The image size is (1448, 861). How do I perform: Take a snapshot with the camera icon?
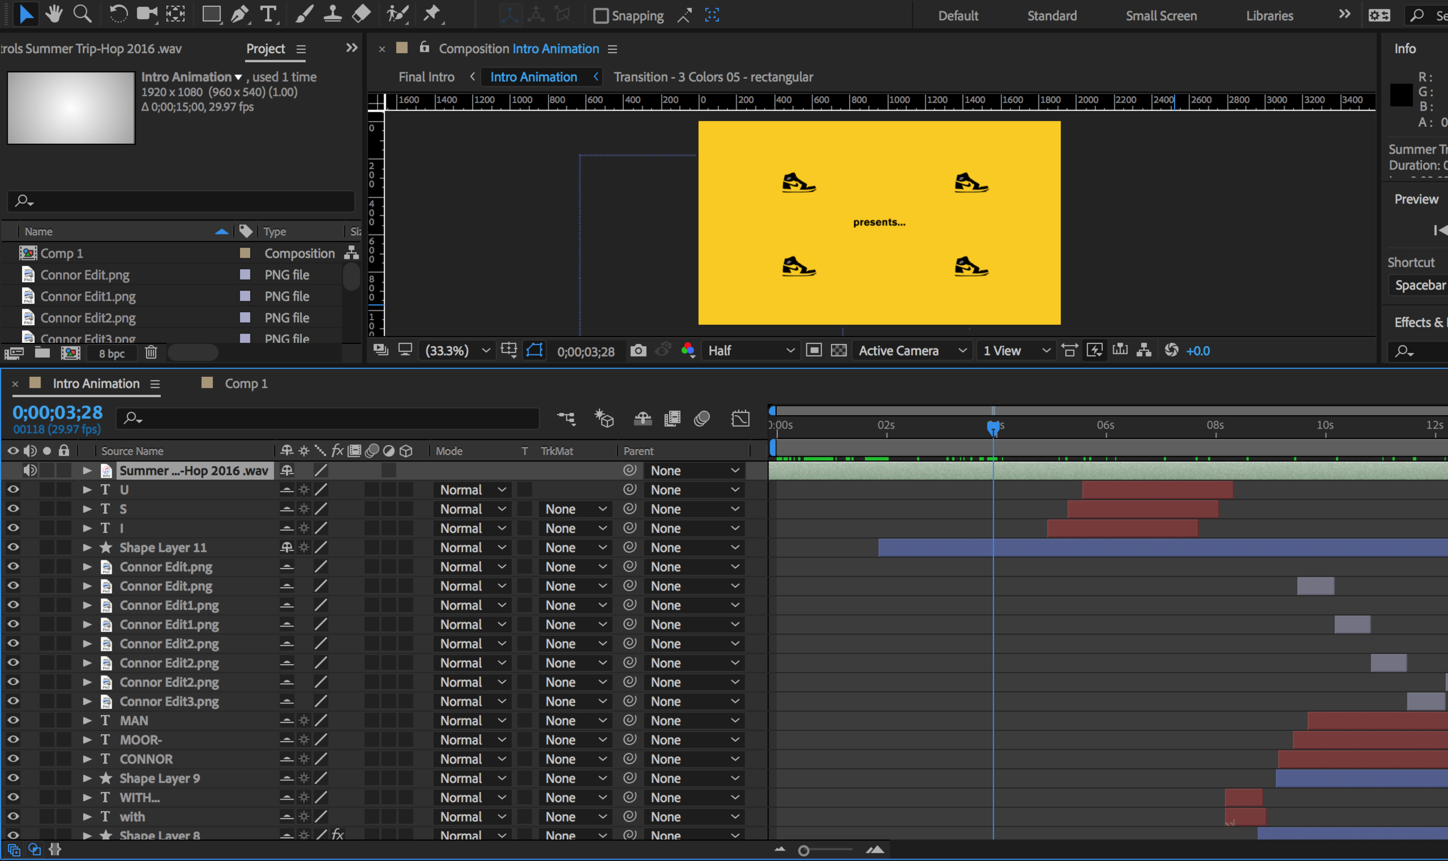pyautogui.click(x=638, y=350)
